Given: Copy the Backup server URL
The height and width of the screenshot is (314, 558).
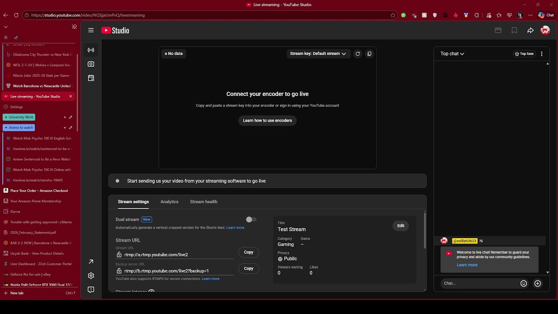Looking at the screenshot, I should point(248,268).
